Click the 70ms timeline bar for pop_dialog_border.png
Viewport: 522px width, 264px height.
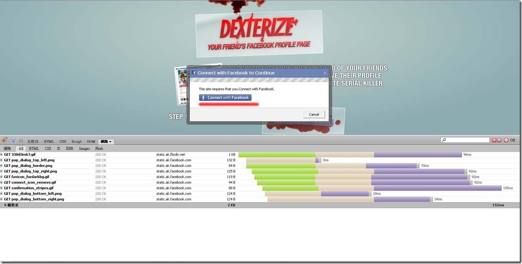tap(333, 165)
